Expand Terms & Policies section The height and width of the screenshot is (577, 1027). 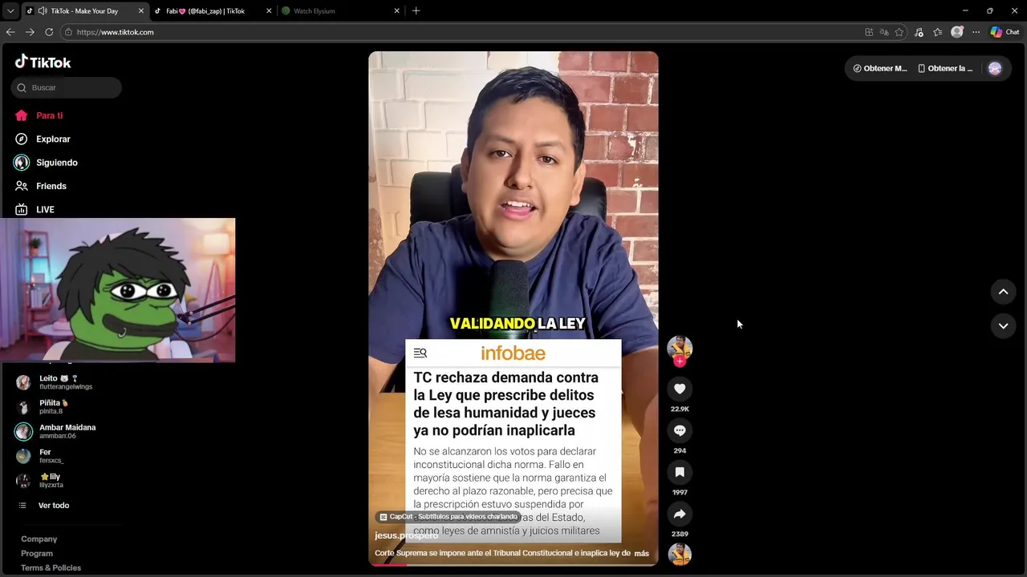pyautogui.click(x=51, y=568)
